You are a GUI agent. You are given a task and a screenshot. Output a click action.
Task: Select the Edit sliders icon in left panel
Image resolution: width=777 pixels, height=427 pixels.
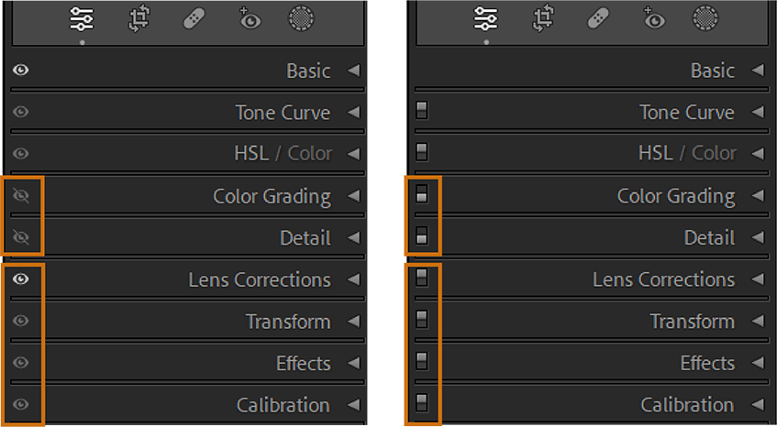point(82,18)
